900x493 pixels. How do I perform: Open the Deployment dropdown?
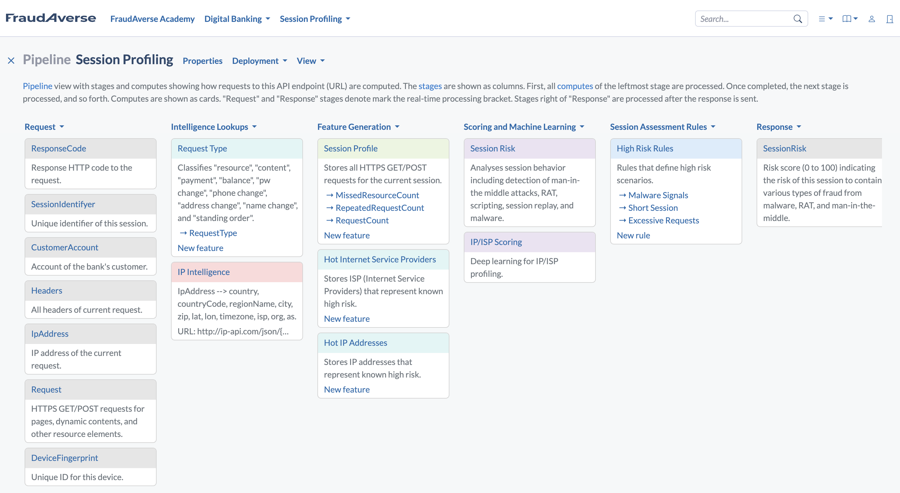tap(259, 61)
